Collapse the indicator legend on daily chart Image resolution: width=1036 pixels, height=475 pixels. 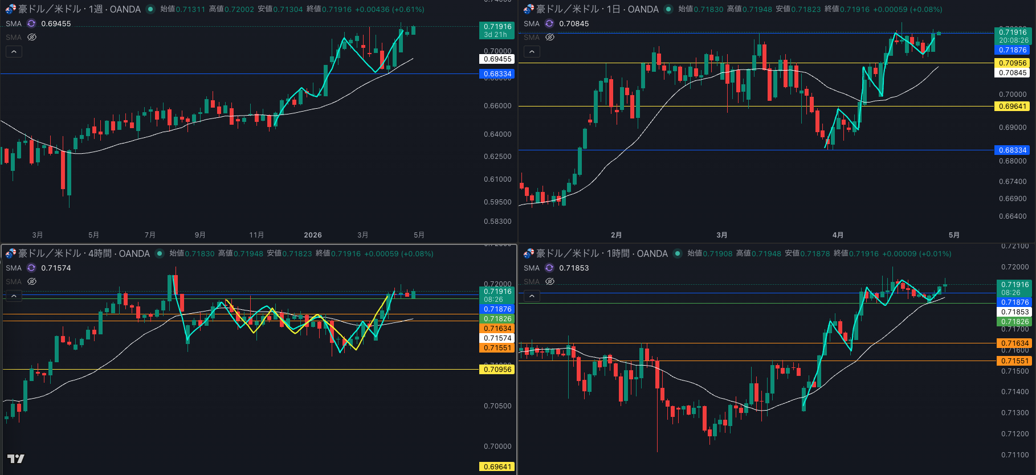[x=532, y=52]
